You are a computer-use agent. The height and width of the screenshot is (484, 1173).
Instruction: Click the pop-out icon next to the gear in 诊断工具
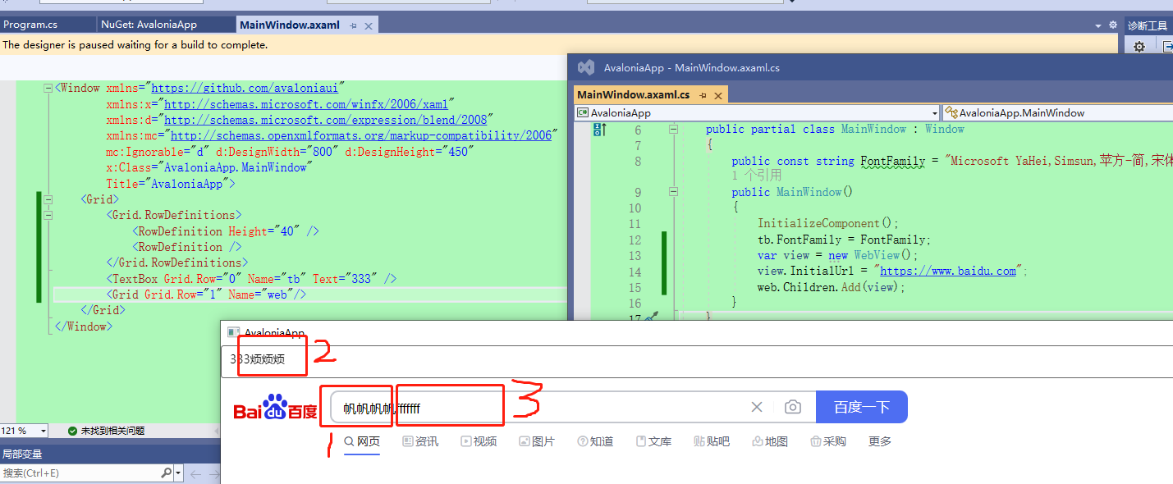(1168, 45)
